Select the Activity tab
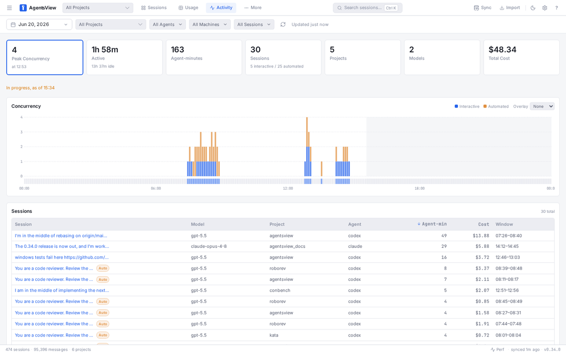The width and height of the screenshot is (566, 354). (x=221, y=8)
